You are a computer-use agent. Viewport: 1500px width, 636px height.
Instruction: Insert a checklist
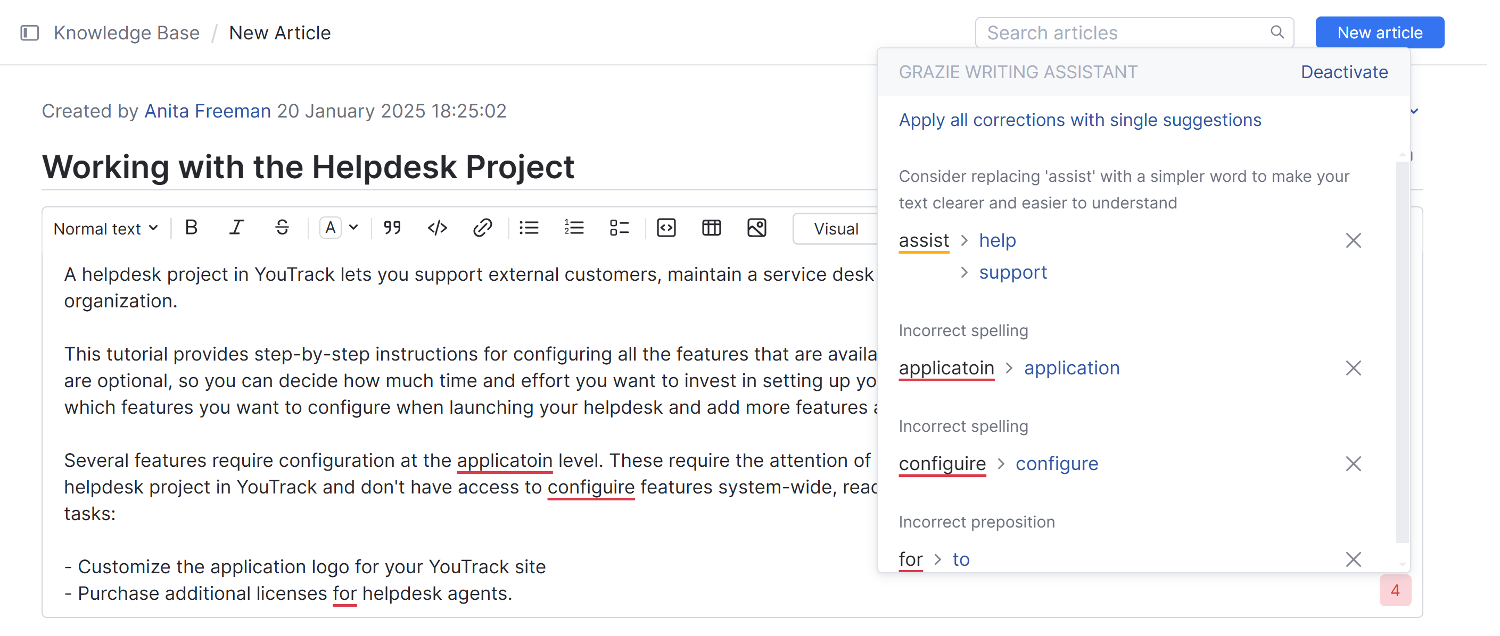[x=620, y=229]
